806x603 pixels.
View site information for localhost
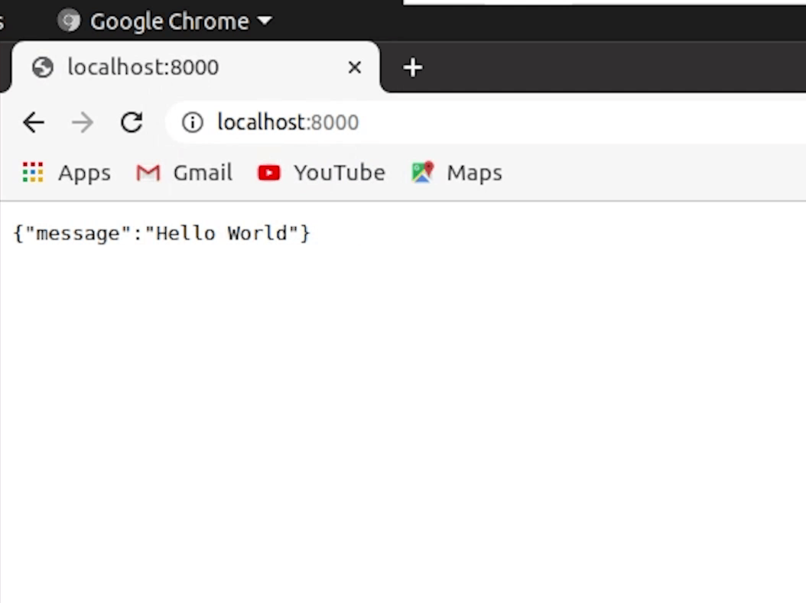click(x=193, y=122)
